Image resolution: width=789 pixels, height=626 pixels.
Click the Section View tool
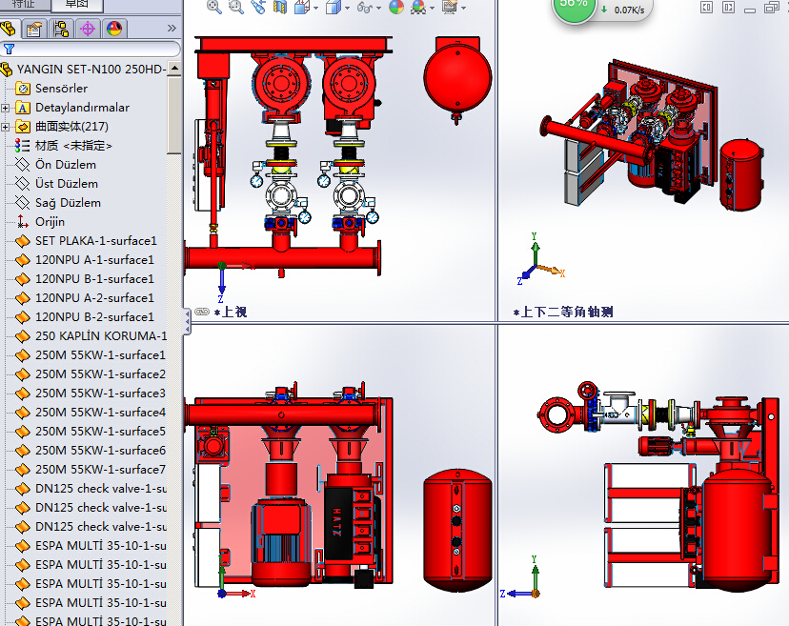tap(280, 7)
